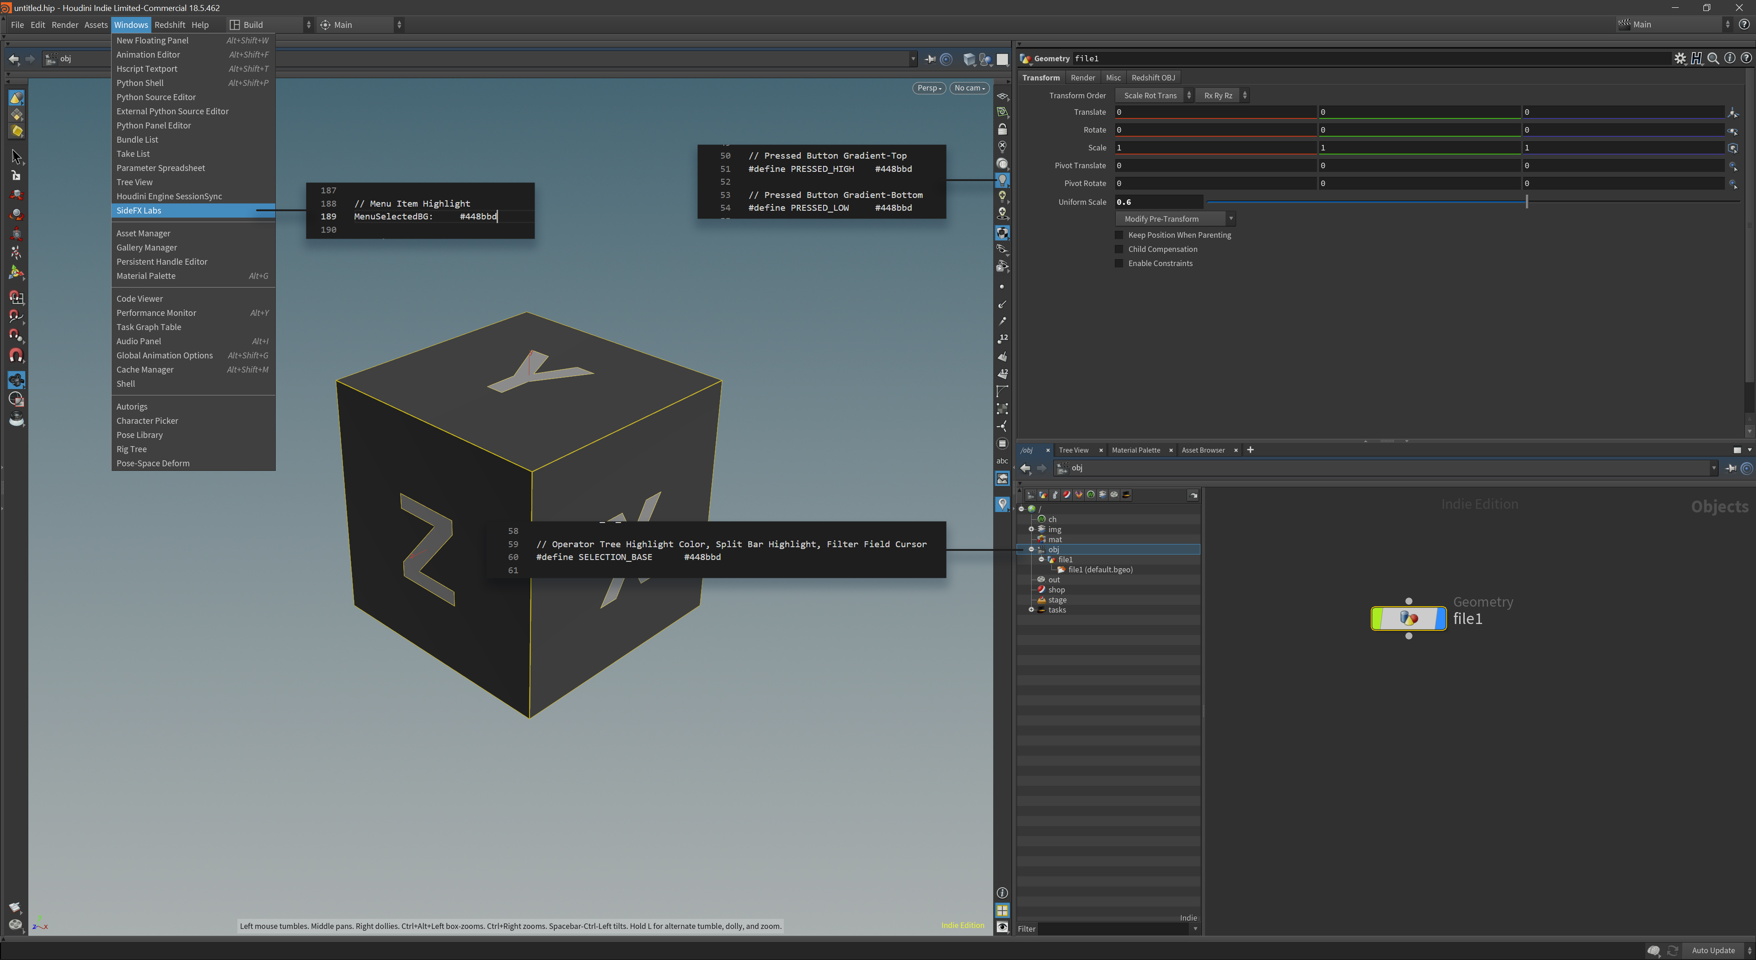Open the Build desktop dropdown
Screen dimensions: 1756x960
270,25
